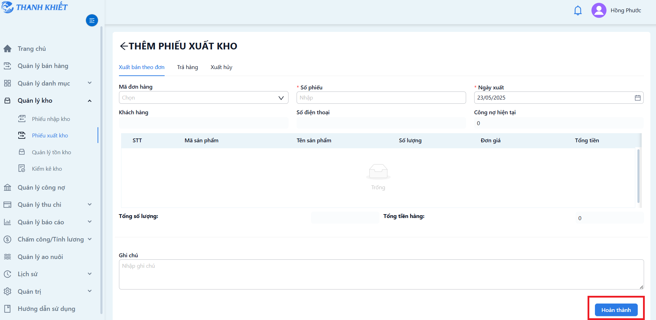Click the Hướng dẫn sử dụng book icon
Image resolution: width=656 pixels, height=320 pixels.
[7, 309]
